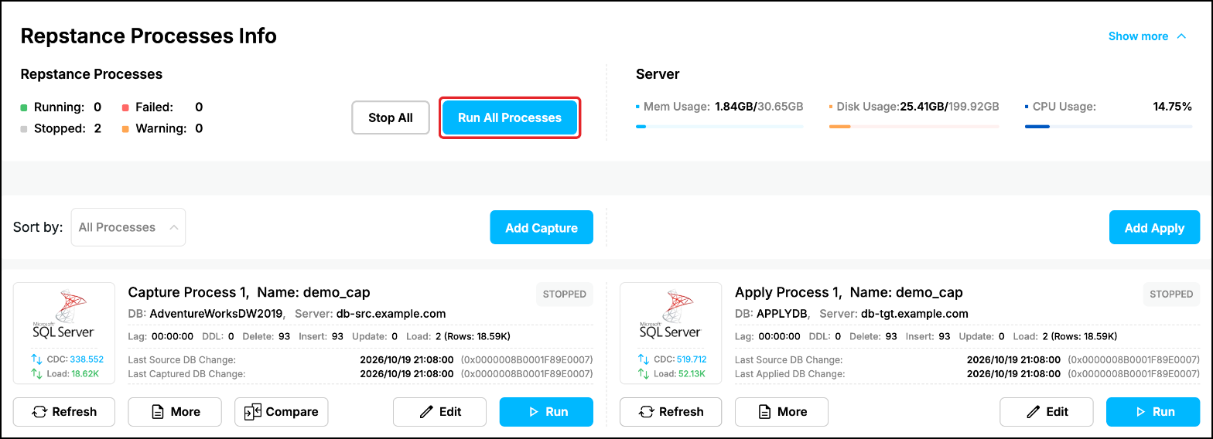1213x439 pixels.
Task: Click Mem Usage value 1.84GB/30.65GB
Action: pyautogui.click(x=759, y=107)
